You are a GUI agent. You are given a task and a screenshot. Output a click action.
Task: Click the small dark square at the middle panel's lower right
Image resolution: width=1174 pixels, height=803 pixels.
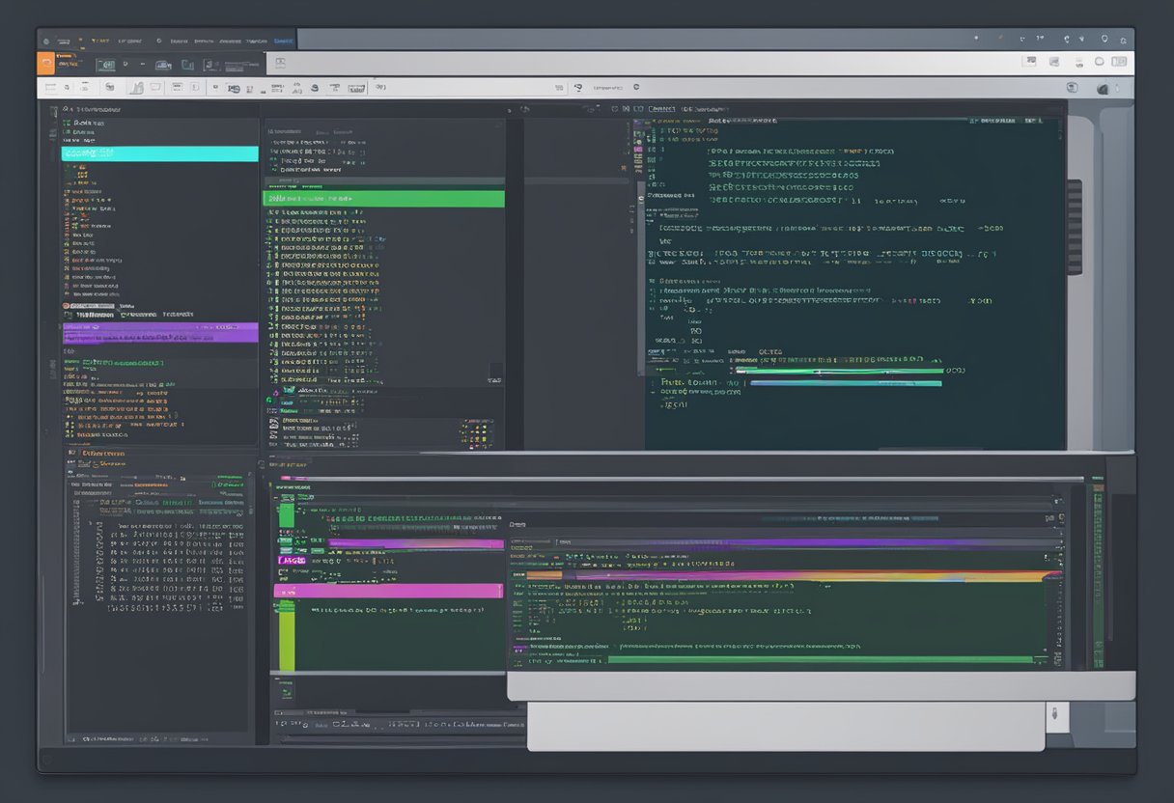coord(495,372)
